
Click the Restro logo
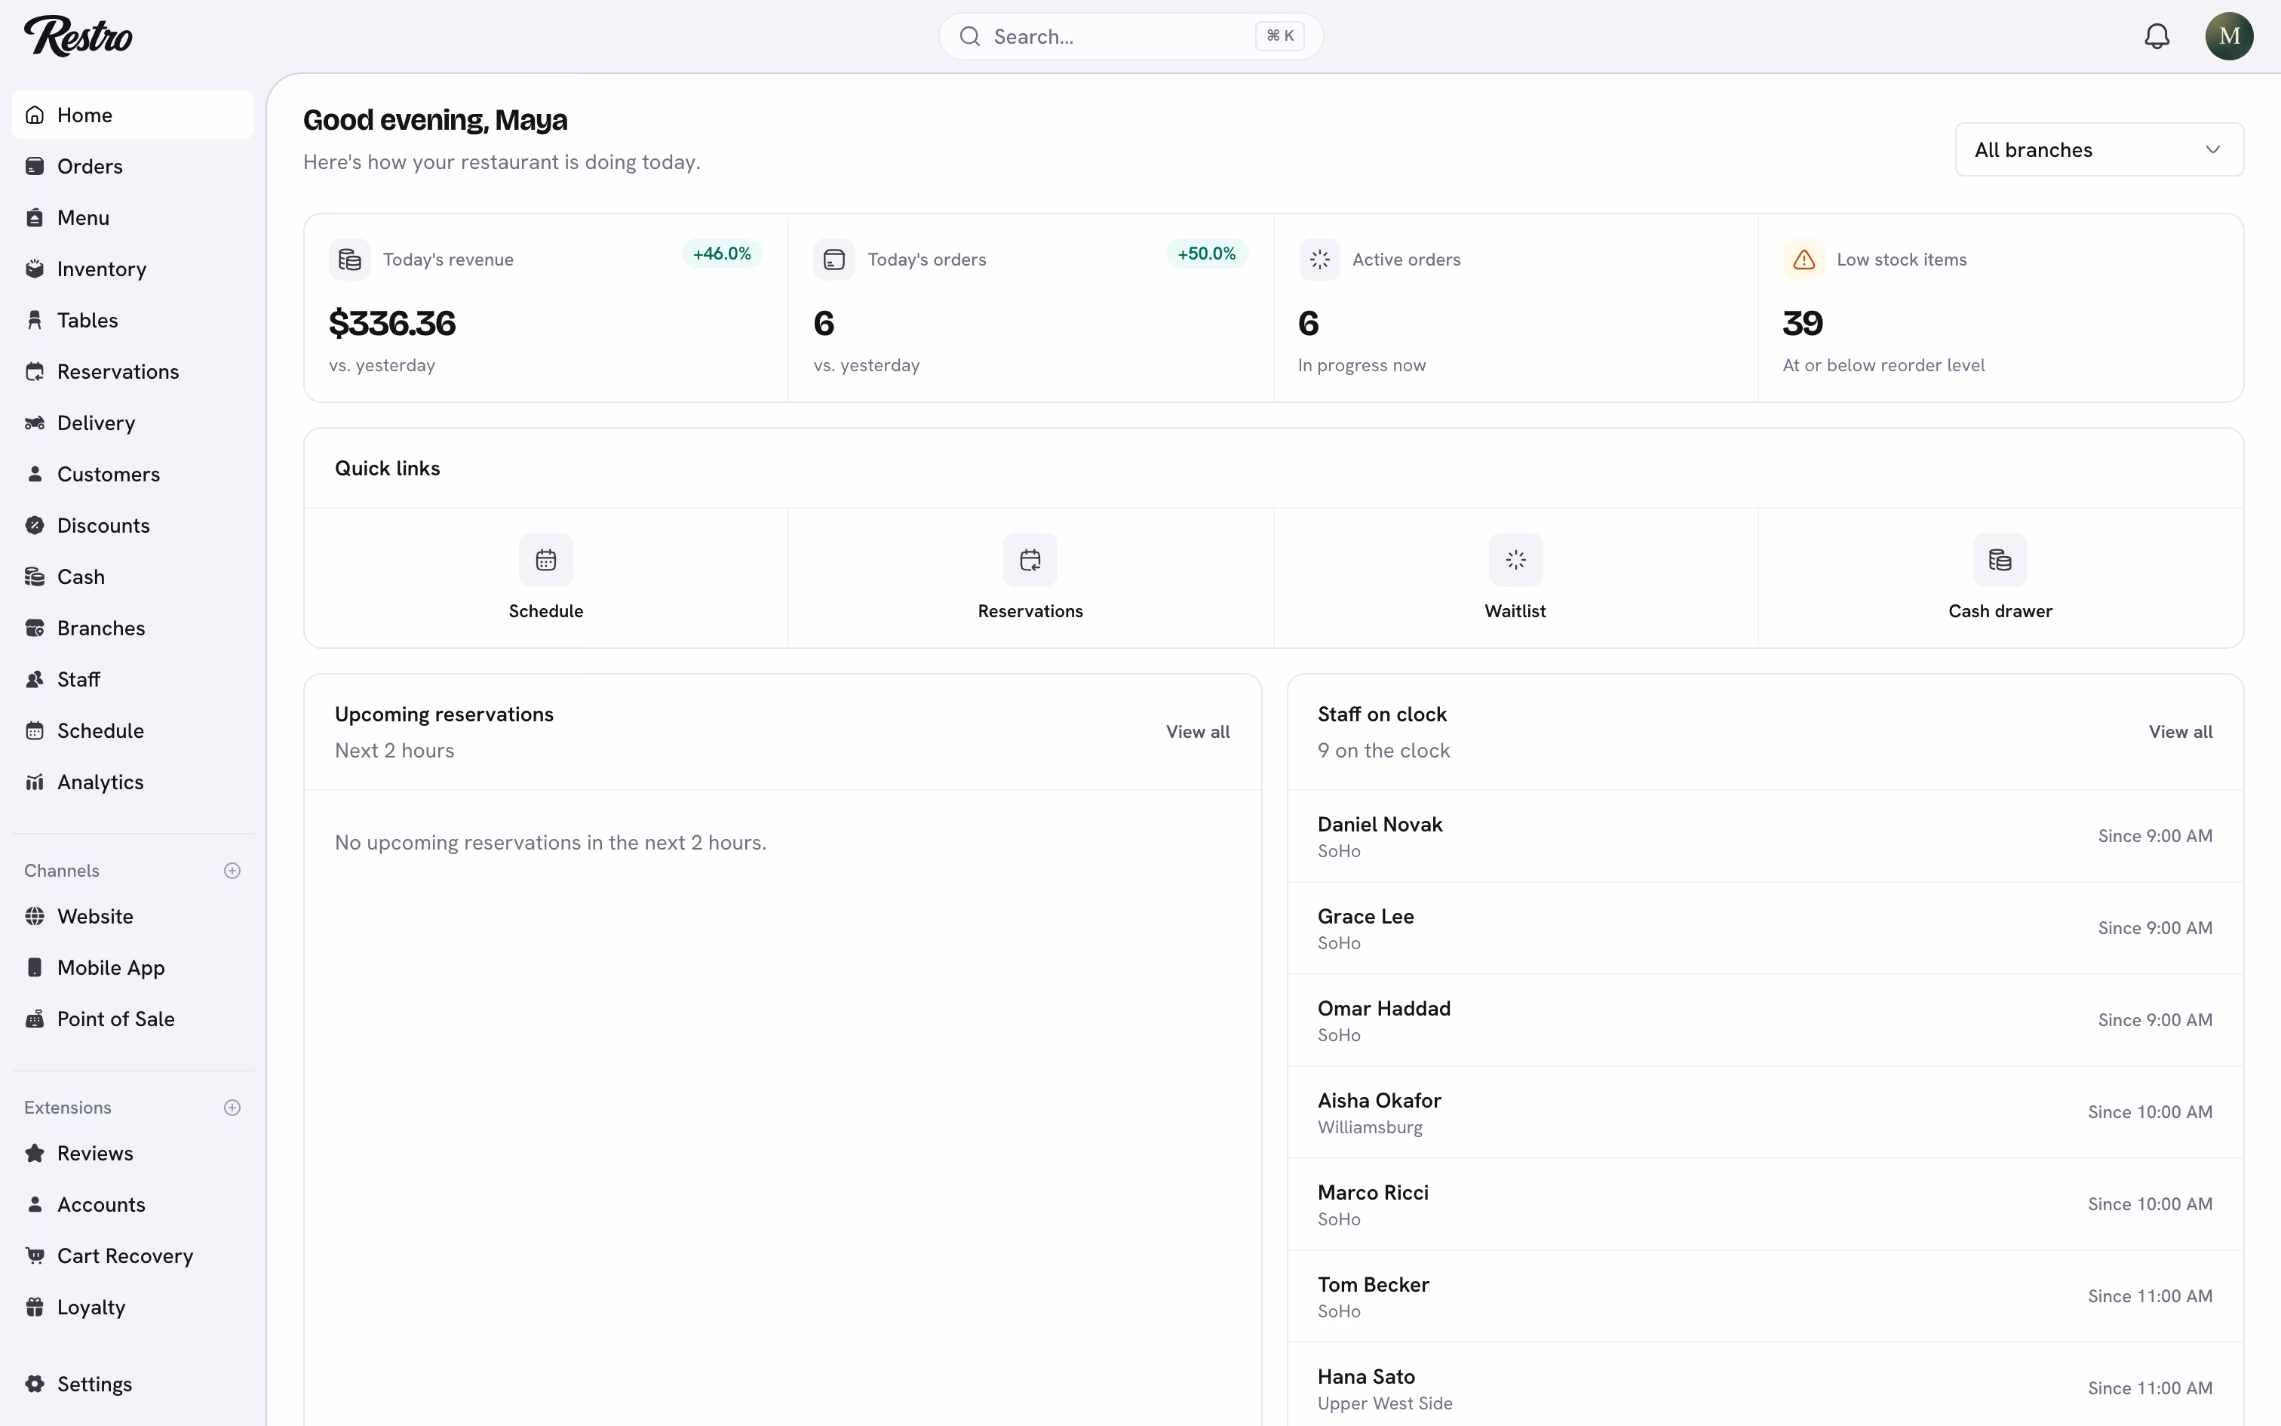(x=78, y=36)
